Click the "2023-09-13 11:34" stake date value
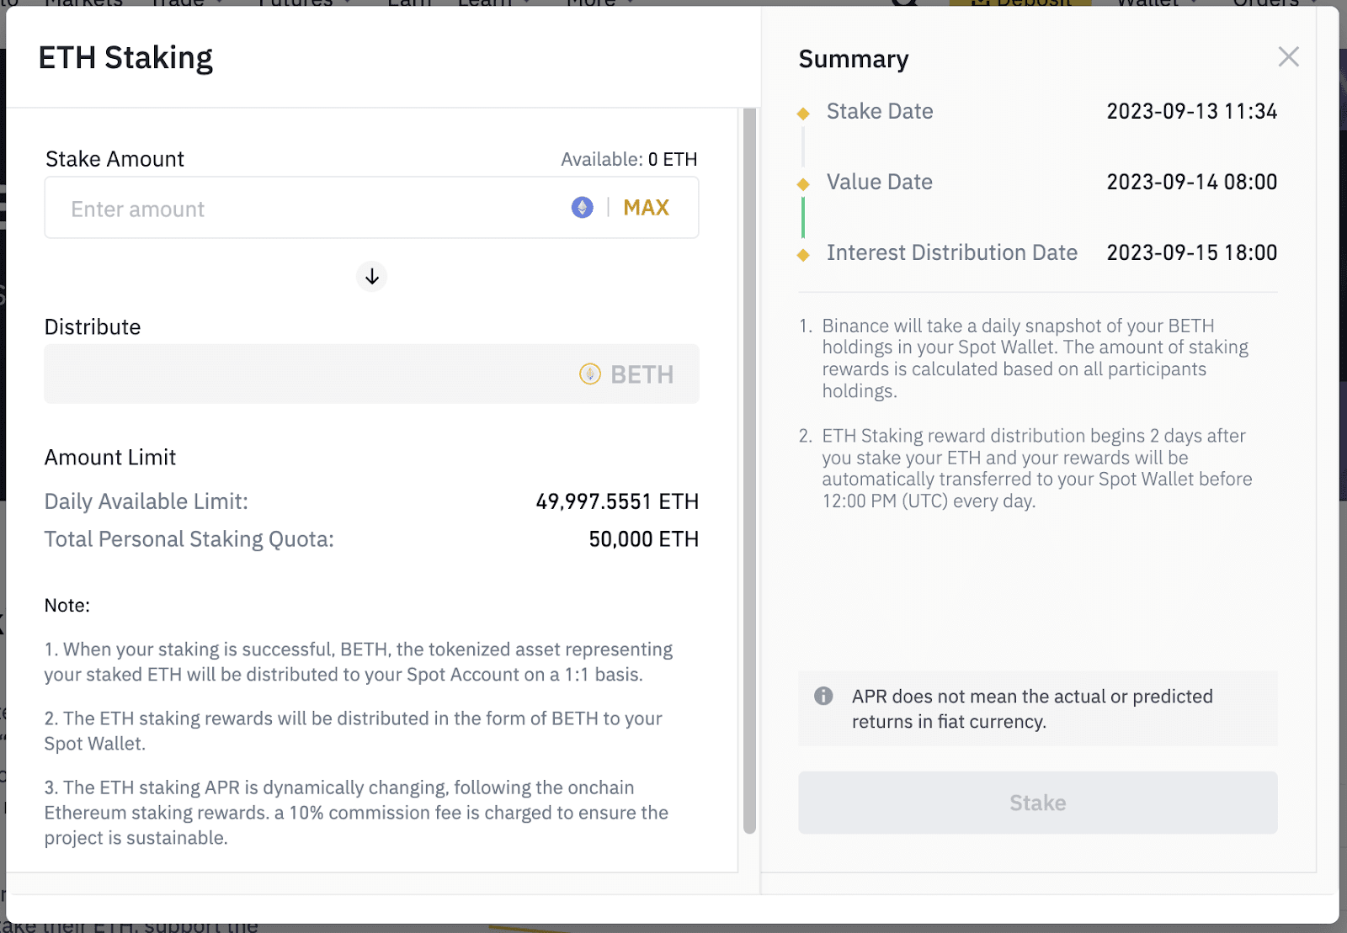 (x=1191, y=111)
